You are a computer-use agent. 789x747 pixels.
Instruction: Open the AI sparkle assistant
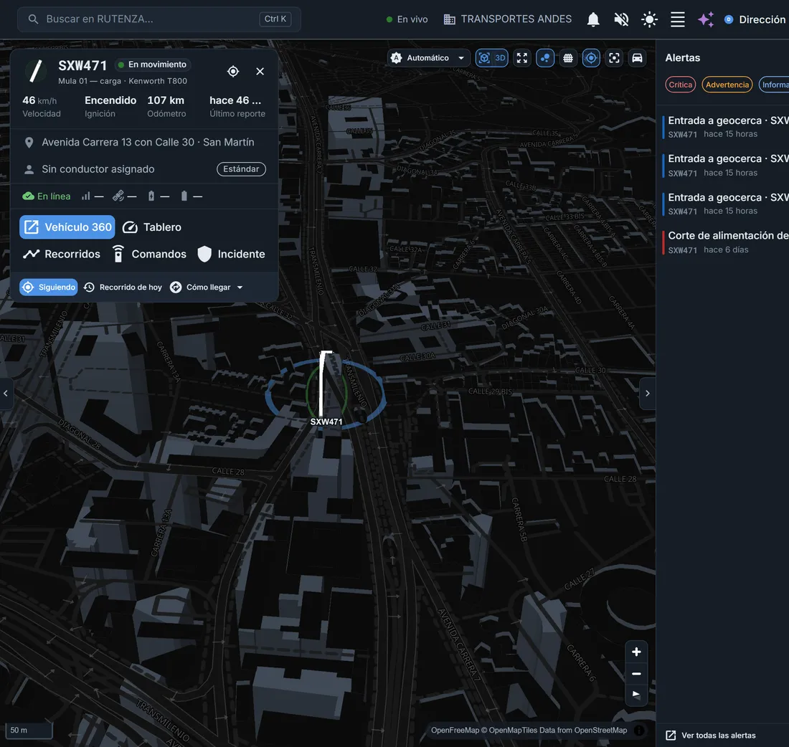pyautogui.click(x=706, y=19)
